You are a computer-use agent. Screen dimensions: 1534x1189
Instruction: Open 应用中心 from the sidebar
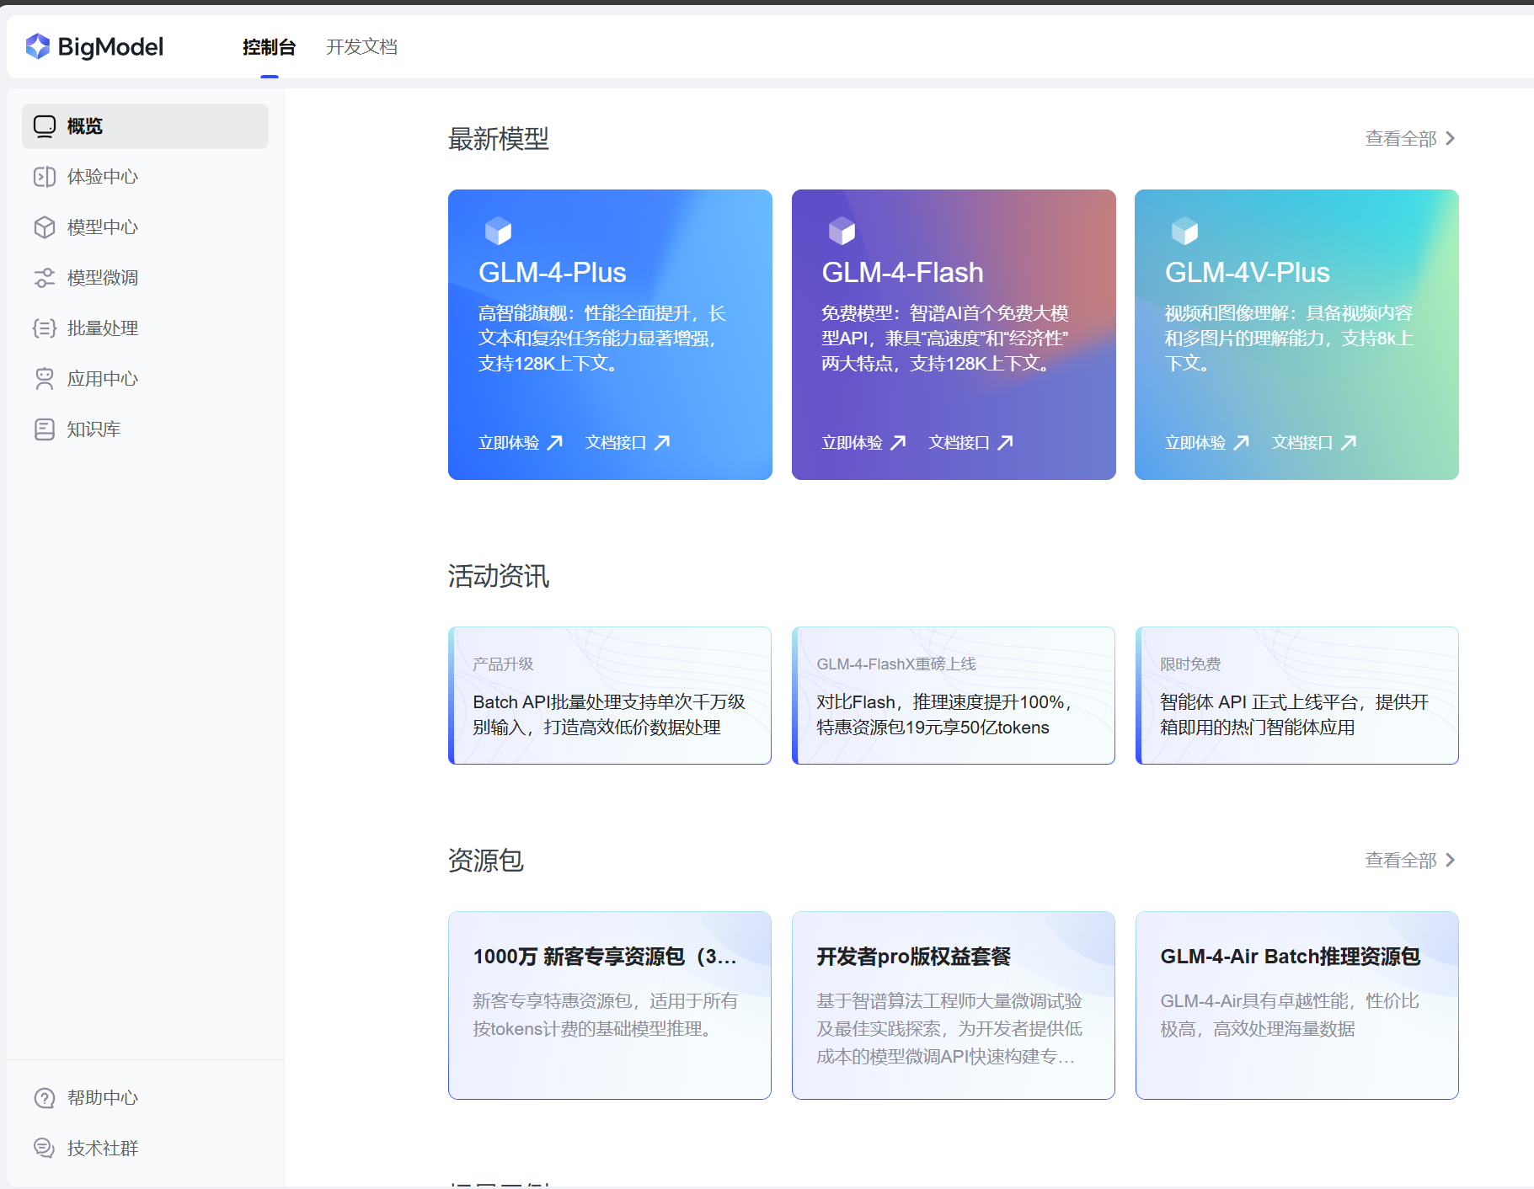click(x=145, y=379)
